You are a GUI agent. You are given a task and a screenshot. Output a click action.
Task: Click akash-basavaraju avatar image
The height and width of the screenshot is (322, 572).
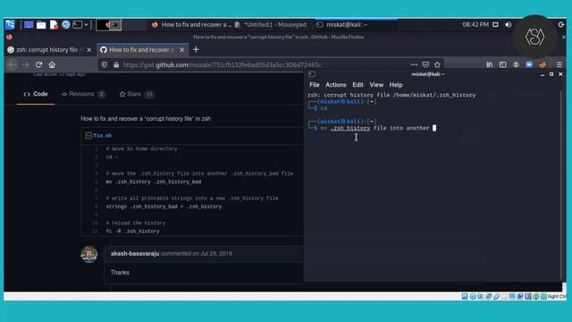[89, 254]
